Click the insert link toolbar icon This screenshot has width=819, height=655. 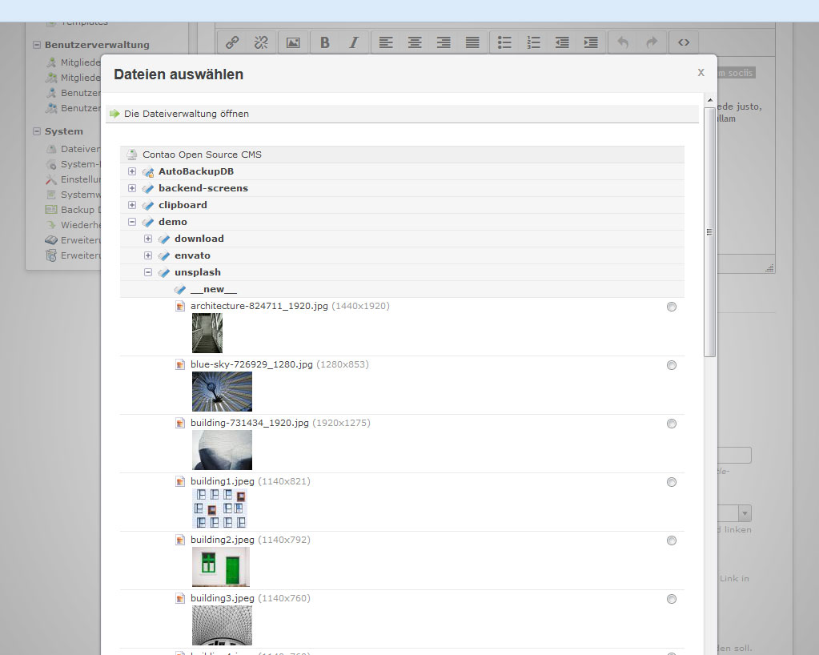[232, 42]
